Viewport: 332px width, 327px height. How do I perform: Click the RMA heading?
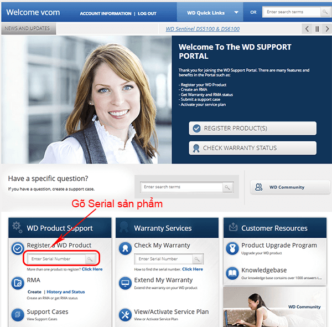pos(33,280)
